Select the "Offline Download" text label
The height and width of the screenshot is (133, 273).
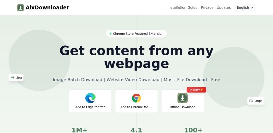[x=182, y=107]
